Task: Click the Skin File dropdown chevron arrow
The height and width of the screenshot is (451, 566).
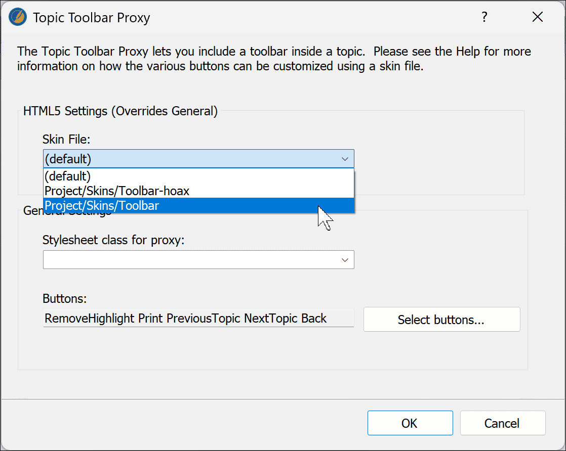Action: [345, 158]
